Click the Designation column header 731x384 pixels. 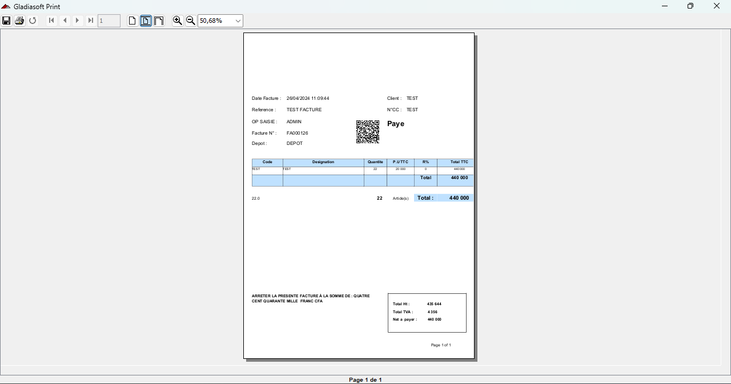pyautogui.click(x=323, y=162)
